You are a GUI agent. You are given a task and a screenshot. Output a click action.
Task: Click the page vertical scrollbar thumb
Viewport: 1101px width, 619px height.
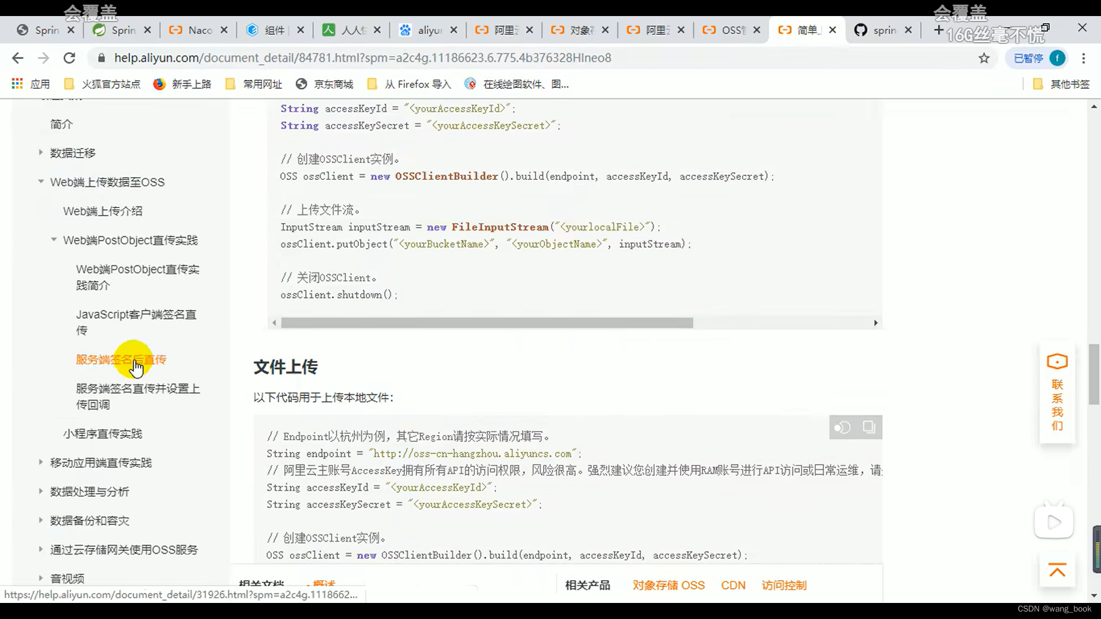tap(1094, 374)
